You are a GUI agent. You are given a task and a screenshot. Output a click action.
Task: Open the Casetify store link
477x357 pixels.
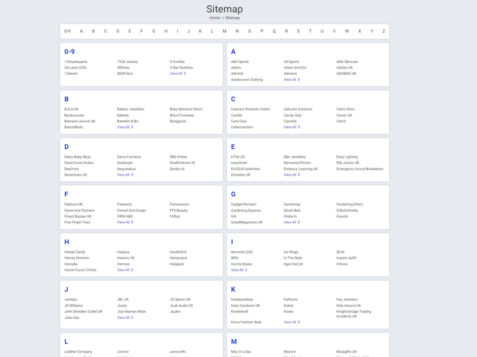[x=290, y=121]
